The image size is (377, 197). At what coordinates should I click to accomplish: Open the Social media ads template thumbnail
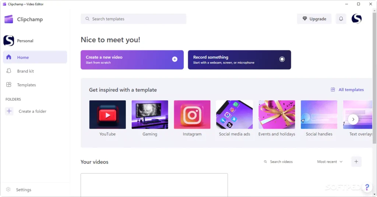[x=235, y=114]
